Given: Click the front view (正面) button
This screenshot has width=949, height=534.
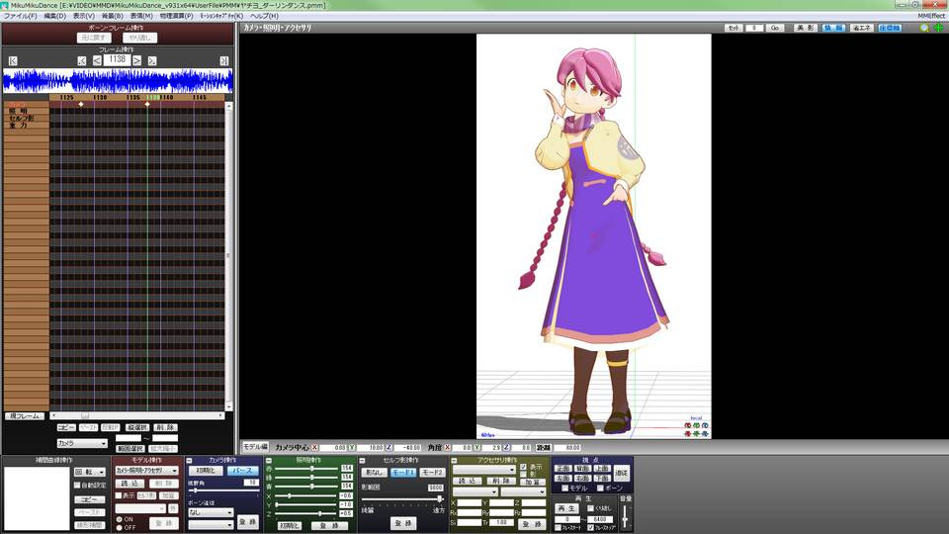Looking at the screenshot, I should click(x=562, y=469).
